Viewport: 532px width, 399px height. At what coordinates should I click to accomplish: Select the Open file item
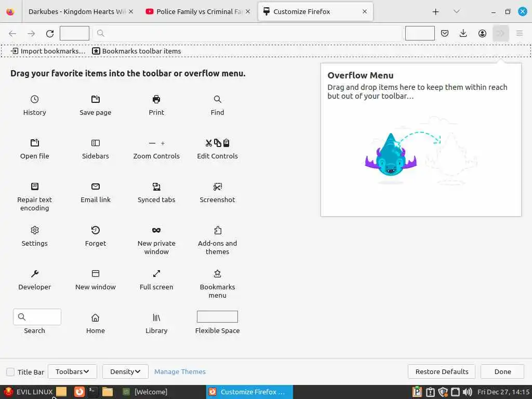point(34,149)
